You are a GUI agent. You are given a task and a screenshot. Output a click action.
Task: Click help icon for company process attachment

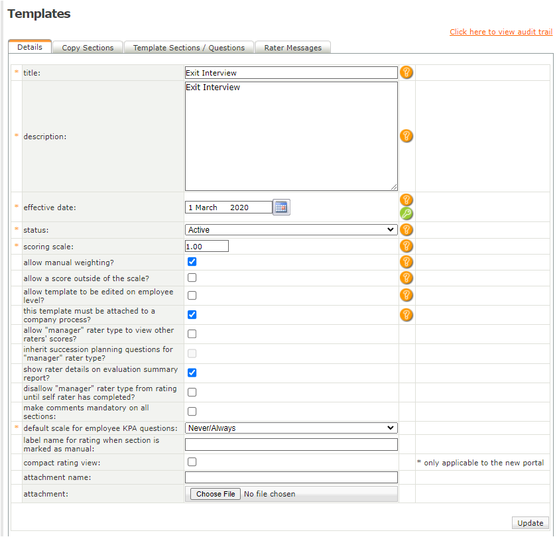tap(406, 315)
